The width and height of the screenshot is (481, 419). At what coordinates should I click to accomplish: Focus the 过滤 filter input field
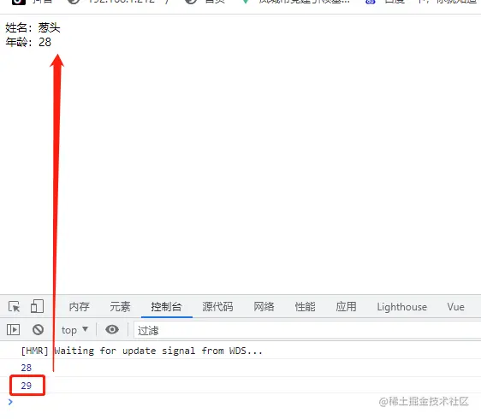[x=306, y=330]
